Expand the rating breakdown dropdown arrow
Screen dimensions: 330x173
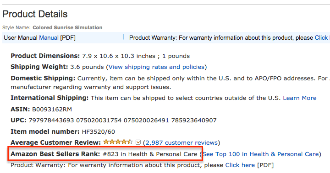click(x=138, y=142)
